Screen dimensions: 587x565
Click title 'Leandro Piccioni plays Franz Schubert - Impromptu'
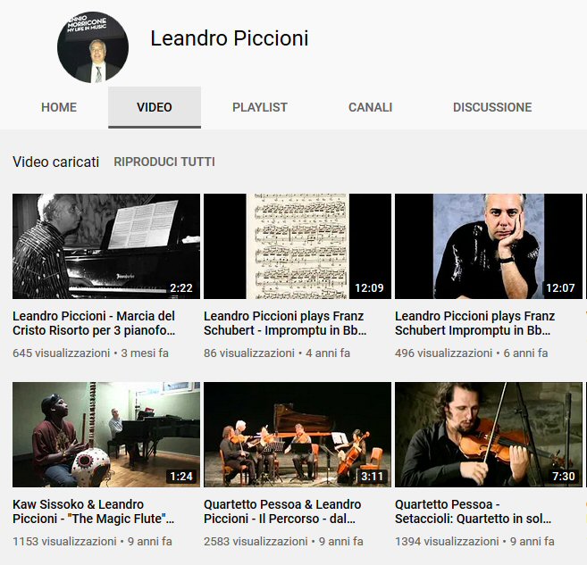click(285, 323)
